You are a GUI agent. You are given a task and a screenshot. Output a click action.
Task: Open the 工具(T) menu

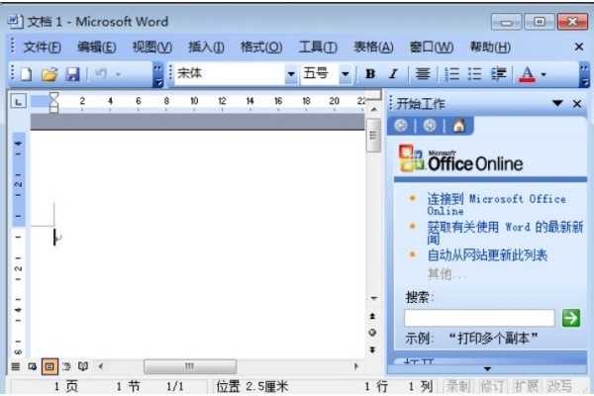pos(318,48)
